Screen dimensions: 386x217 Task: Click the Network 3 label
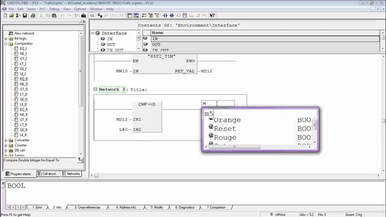click(112, 90)
